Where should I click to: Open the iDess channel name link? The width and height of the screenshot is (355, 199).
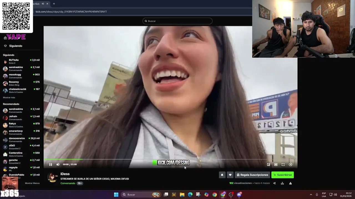(65, 174)
